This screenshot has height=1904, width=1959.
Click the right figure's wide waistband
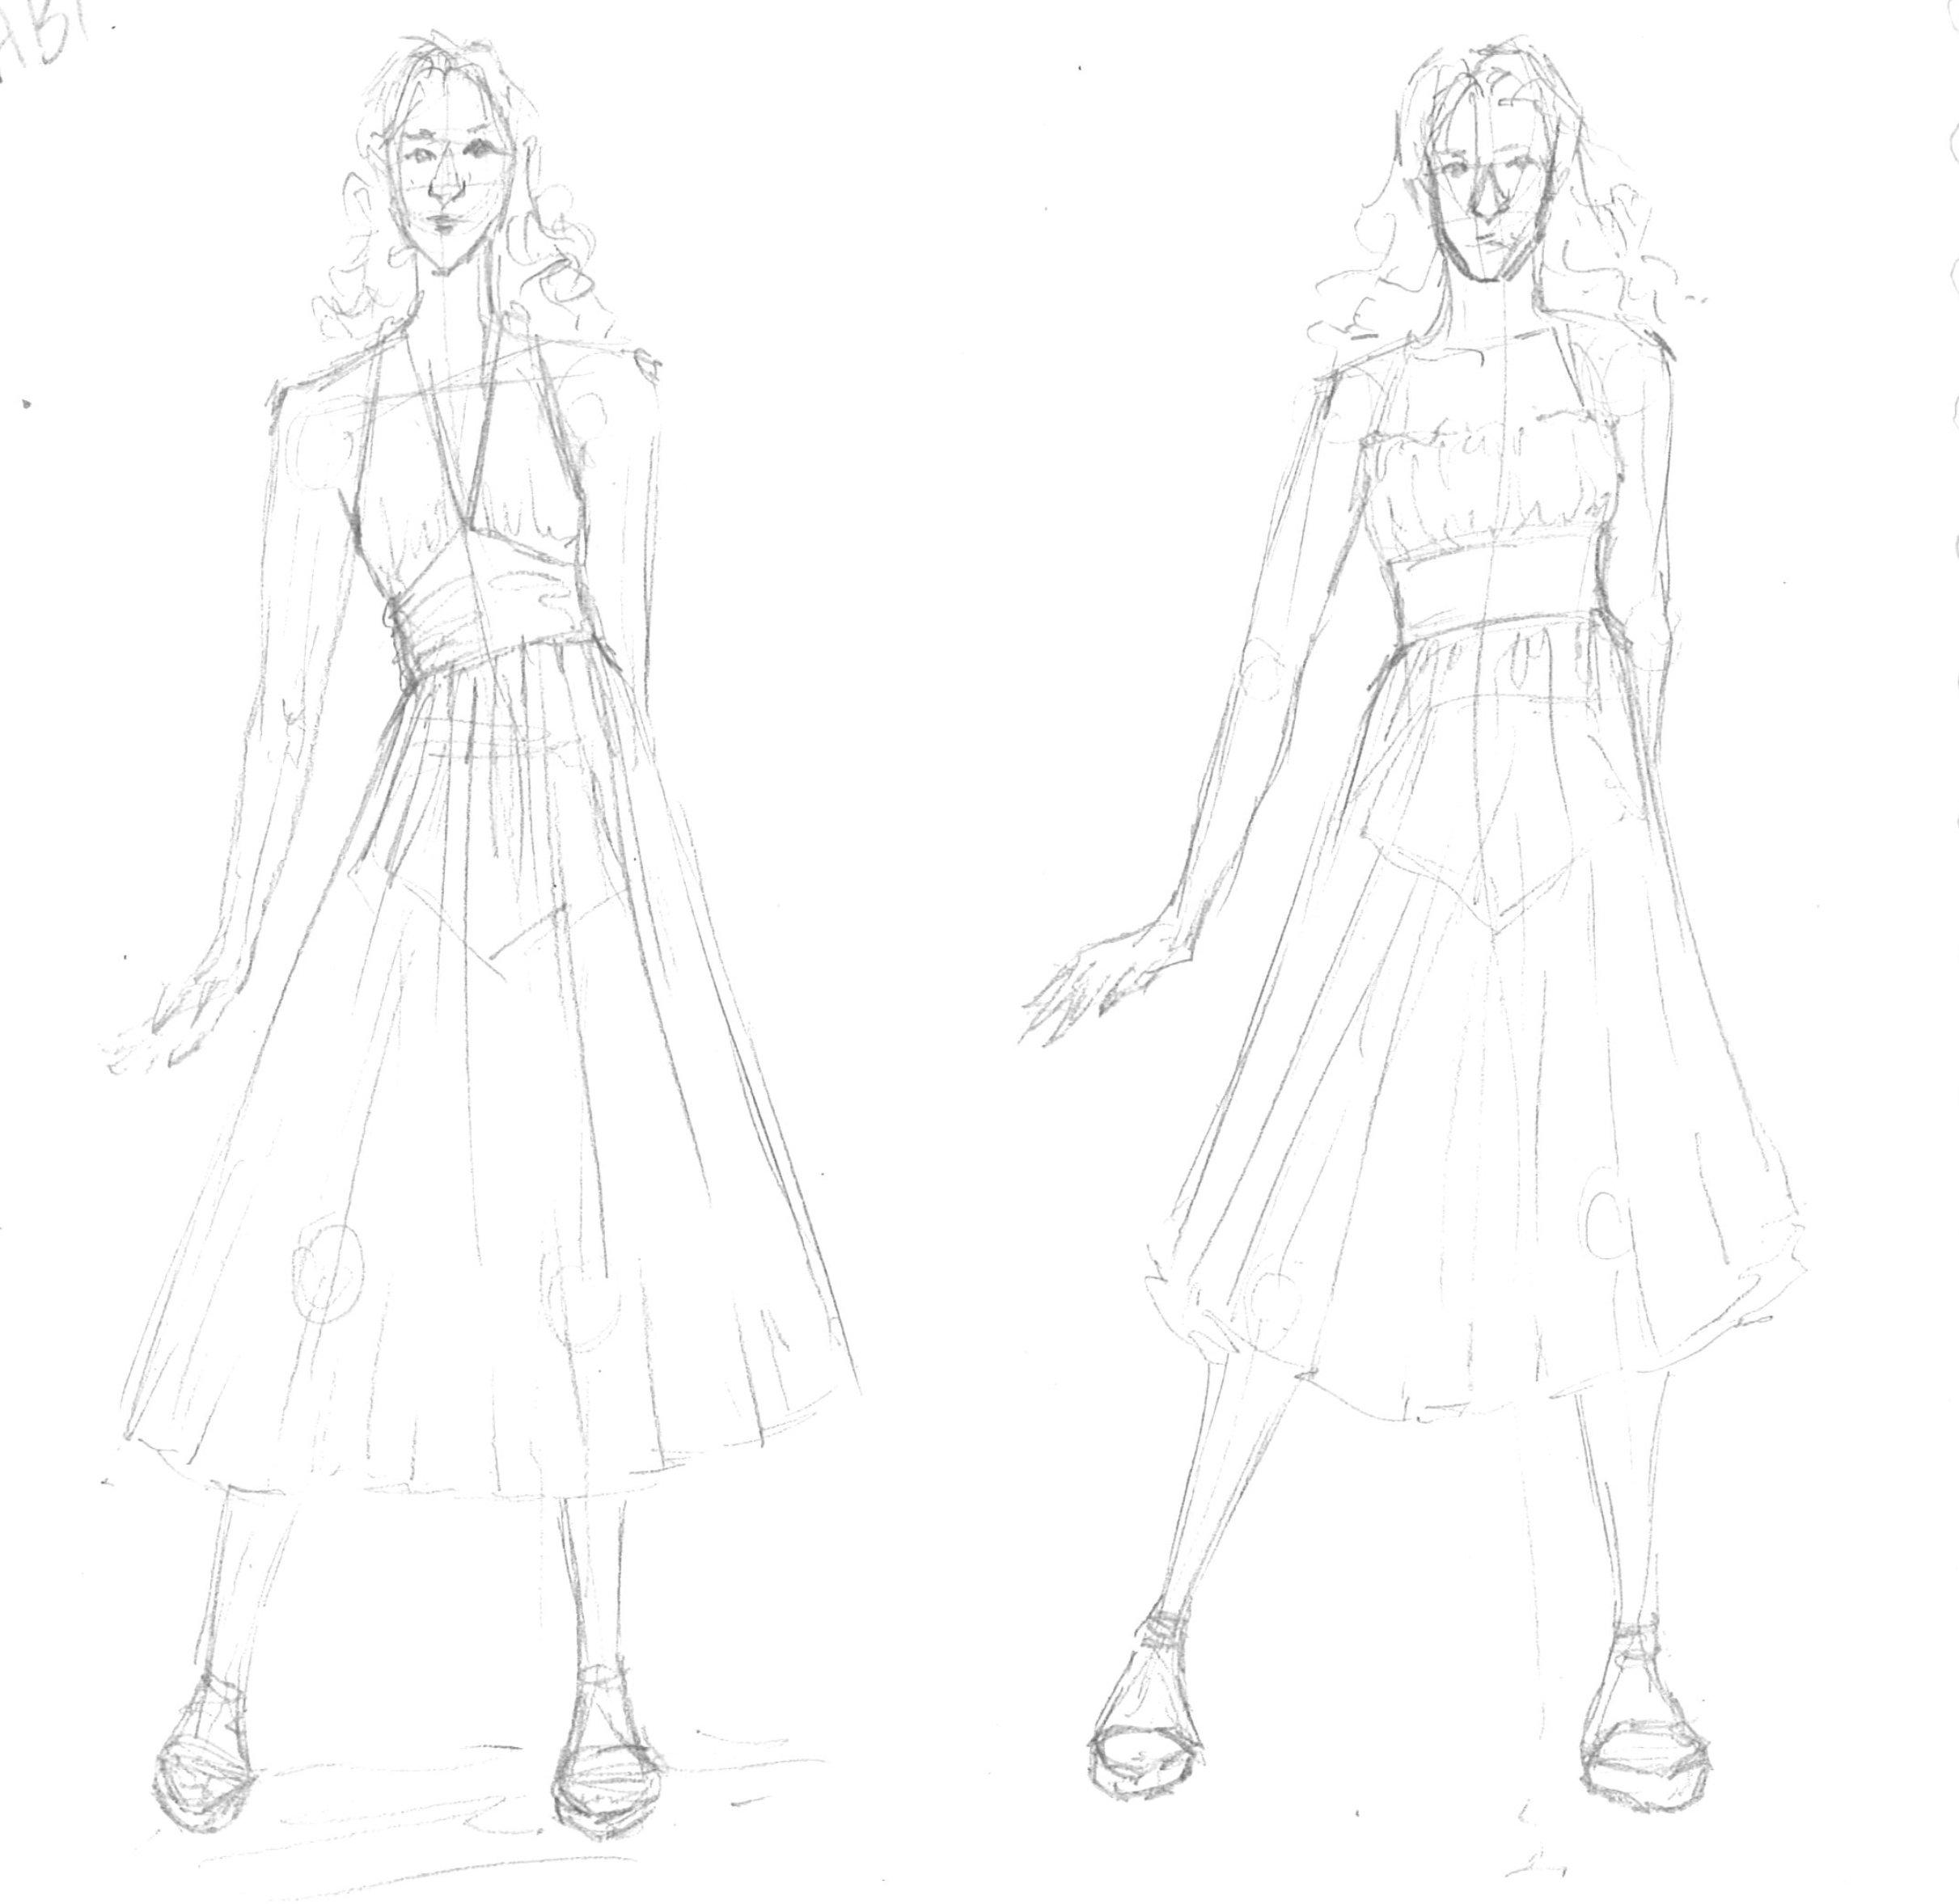coord(1493,589)
